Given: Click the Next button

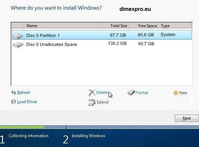Looking at the screenshot, I should (x=187, y=118).
